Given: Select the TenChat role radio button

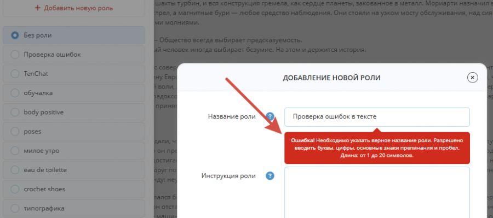Looking at the screenshot, I should (15, 74).
